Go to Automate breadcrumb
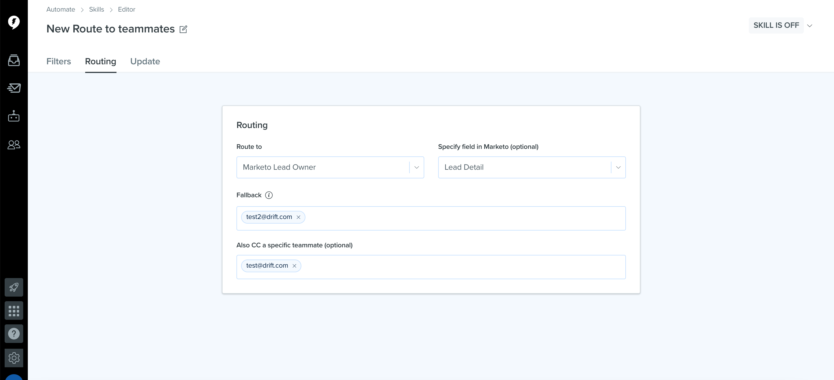This screenshot has height=380, width=834. 61,9
